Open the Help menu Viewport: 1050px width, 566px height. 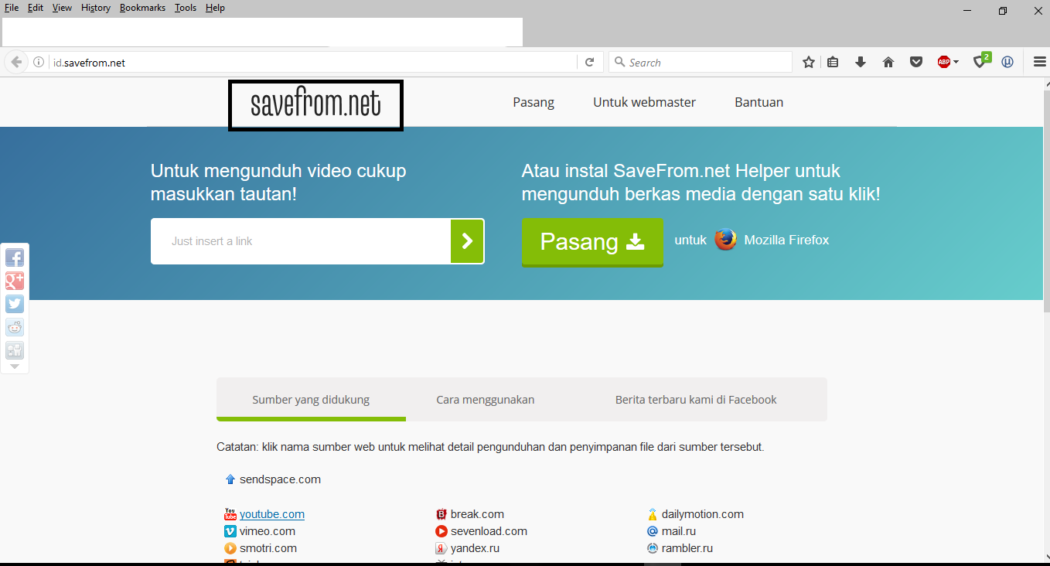pos(215,8)
